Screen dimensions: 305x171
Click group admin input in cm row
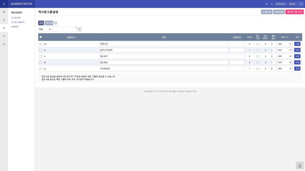[x=237, y=44]
